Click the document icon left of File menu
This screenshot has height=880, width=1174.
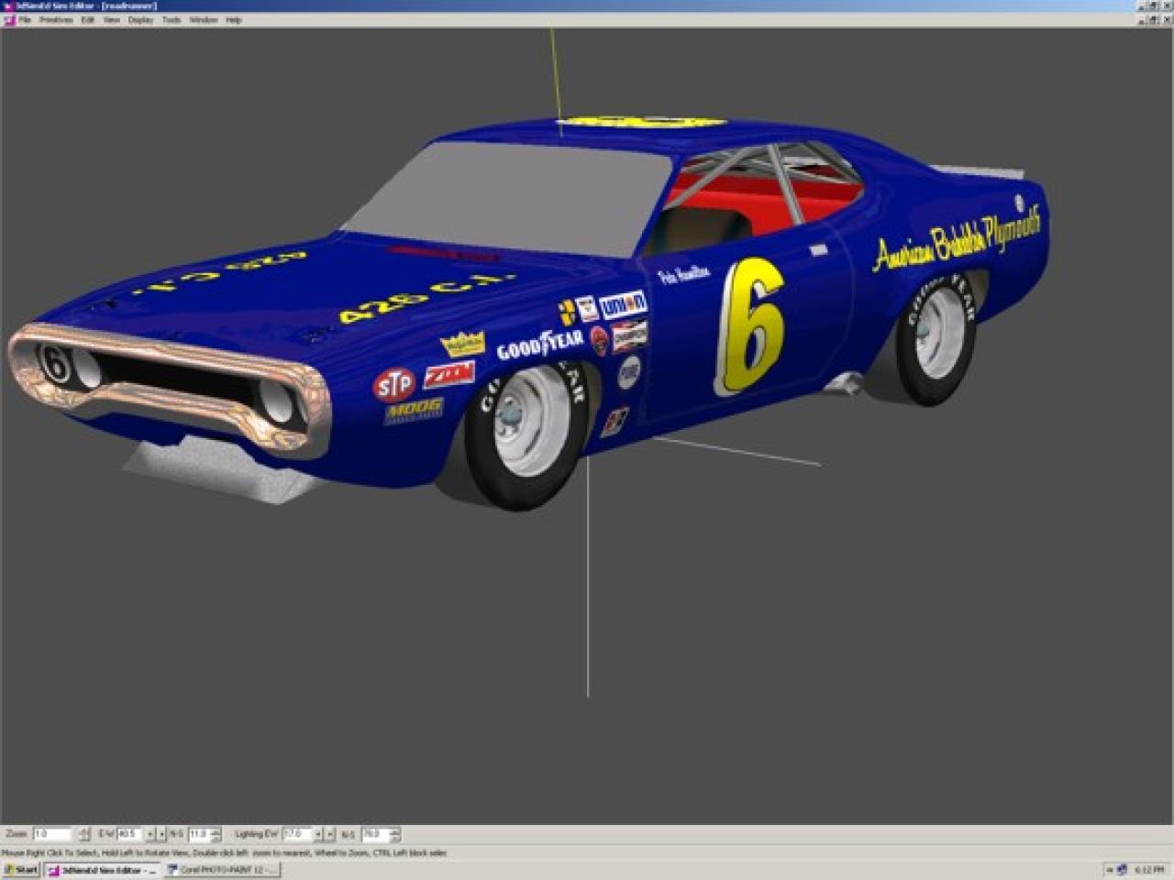pyautogui.click(x=9, y=19)
